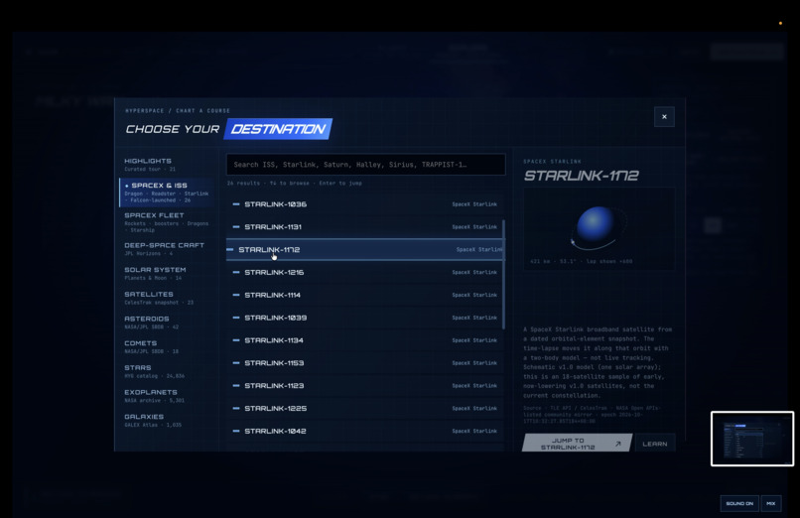Toggle the Sound On button
The image size is (800, 518).
click(x=739, y=503)
